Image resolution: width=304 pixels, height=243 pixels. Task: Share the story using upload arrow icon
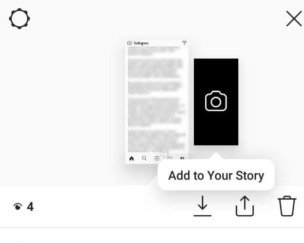click(x=245, y=206)
